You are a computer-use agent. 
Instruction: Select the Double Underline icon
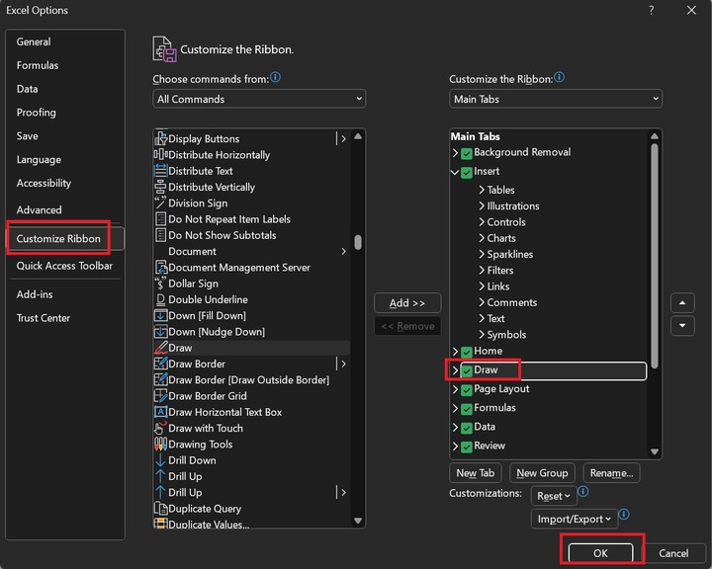160,299
